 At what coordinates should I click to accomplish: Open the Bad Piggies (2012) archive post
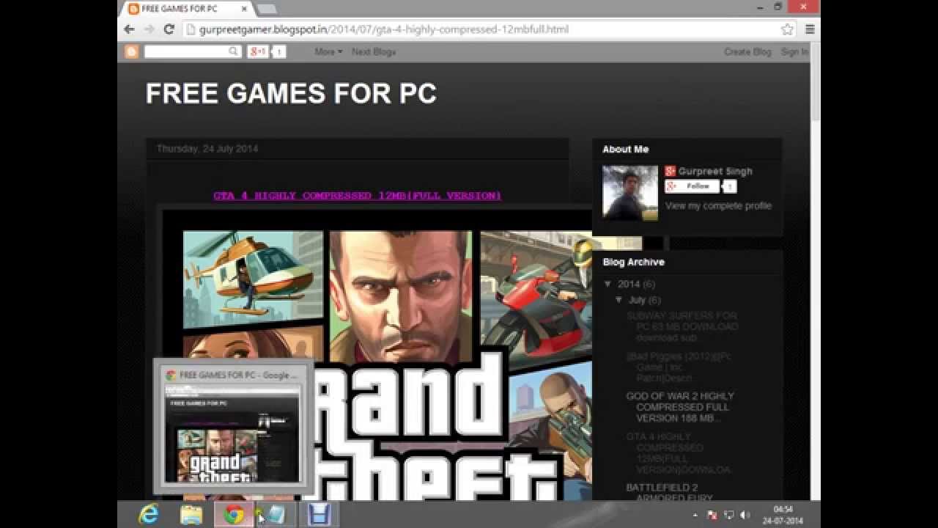[x=679, y=367]
